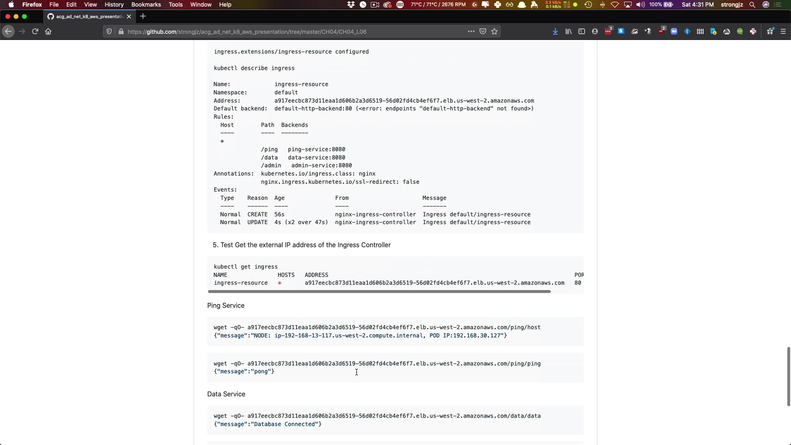
Task: Open a new browser tab
Action: (143, 16)
